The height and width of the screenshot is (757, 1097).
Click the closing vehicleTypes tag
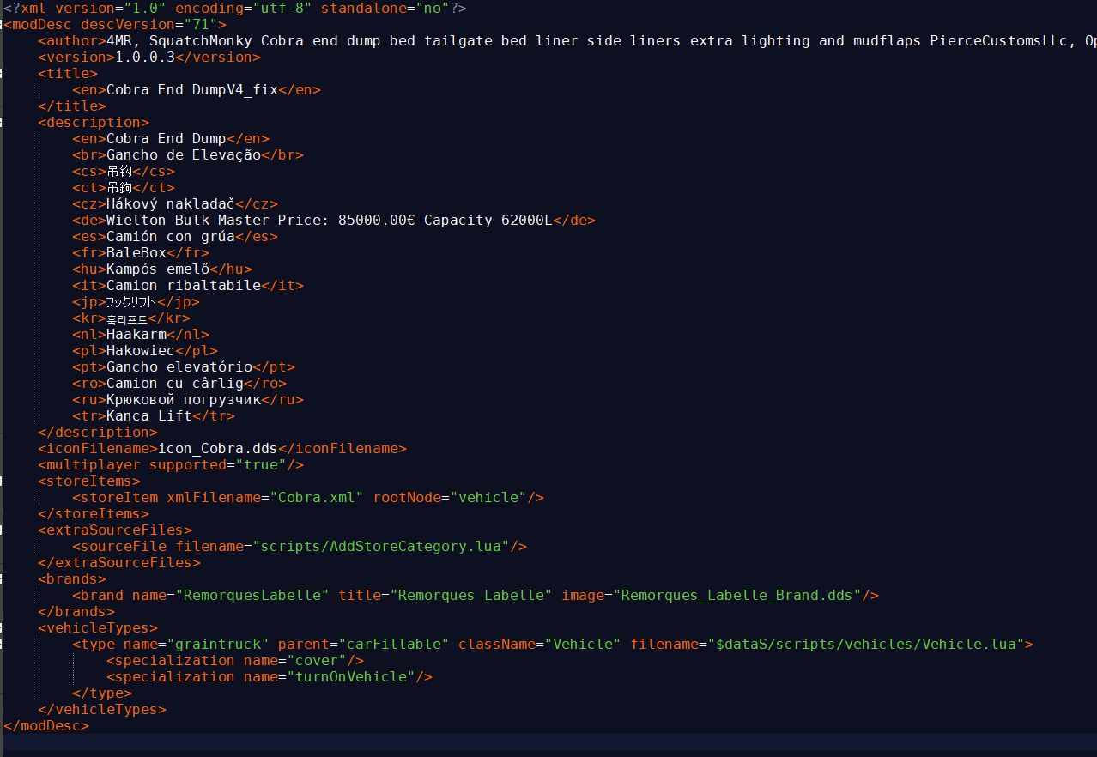[102, 709]
